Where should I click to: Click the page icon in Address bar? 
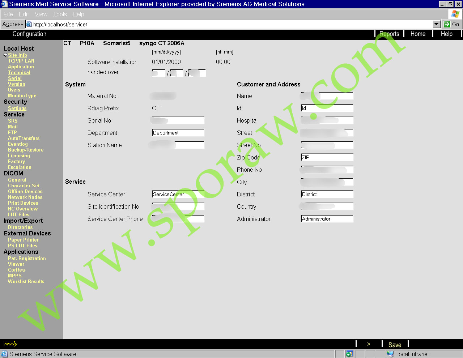coord(29,24)
